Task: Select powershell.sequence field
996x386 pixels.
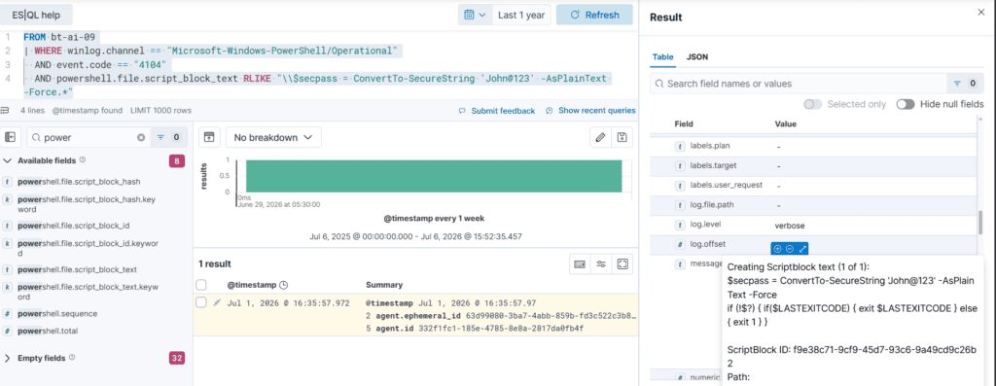Action: [57, 314]
